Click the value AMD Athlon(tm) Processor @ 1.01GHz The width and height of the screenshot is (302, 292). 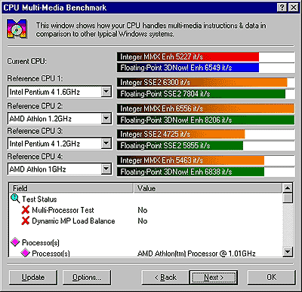click(x=196, y=254)
